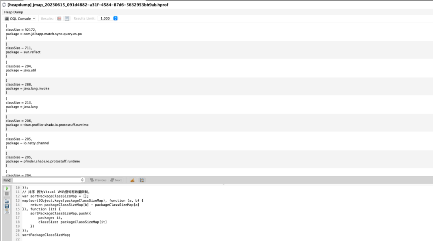This screenshot has width=433, height=241.
Task: Stop query execution using gray stop icon
Action: [x=7, y=194]
